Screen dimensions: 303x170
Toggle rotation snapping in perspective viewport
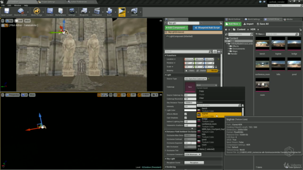pos(128,95)
